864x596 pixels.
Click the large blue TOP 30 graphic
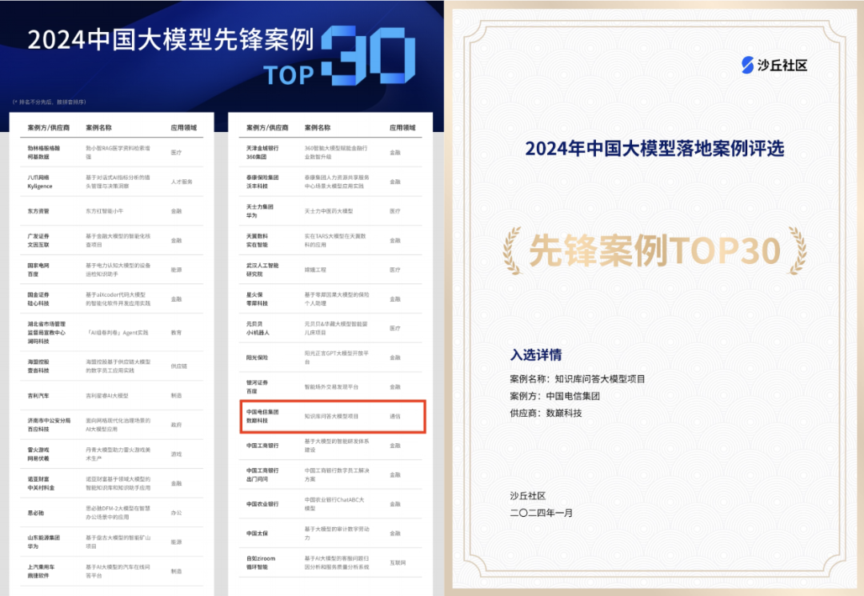tap(339, 57)
